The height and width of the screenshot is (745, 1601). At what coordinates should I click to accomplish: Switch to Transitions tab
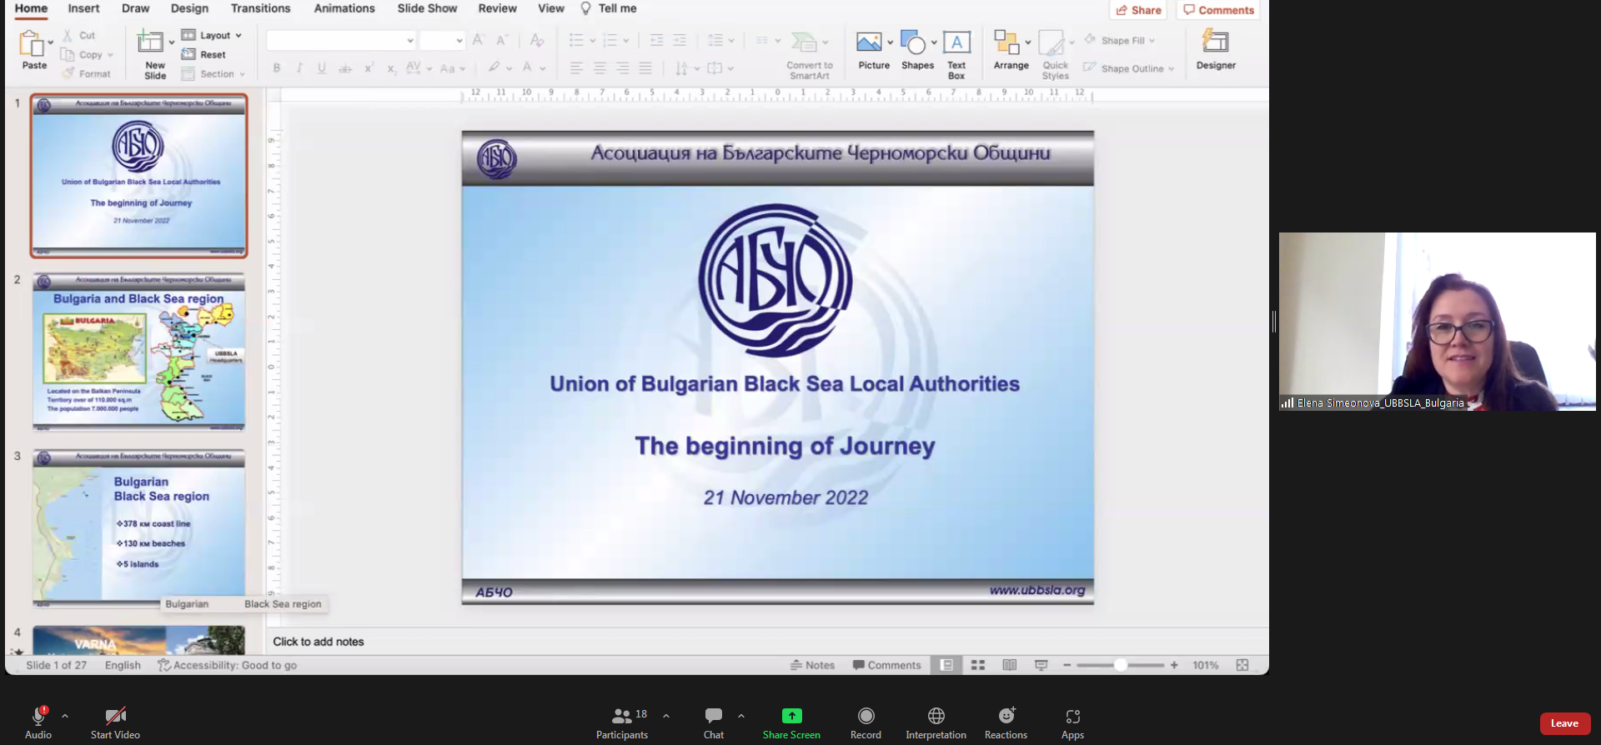261,8
